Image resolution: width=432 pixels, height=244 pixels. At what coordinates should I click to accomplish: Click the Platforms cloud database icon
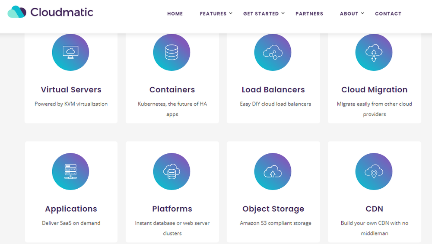172,171
